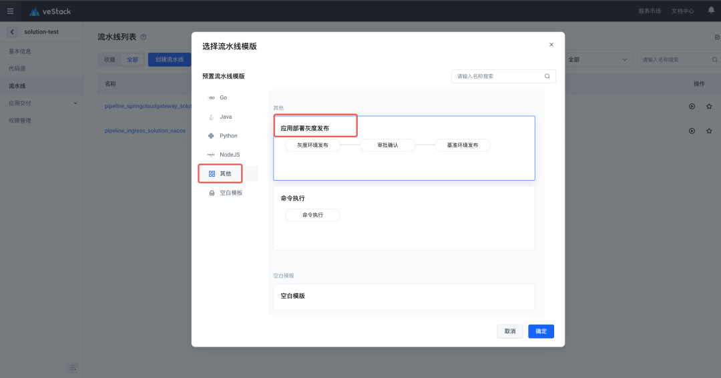This screenshot has height=378, width=721.
Task: Select the 应用部署灰度发布 template card
Action: 404,148
